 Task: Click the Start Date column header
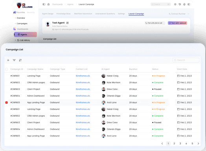(182, 69)
